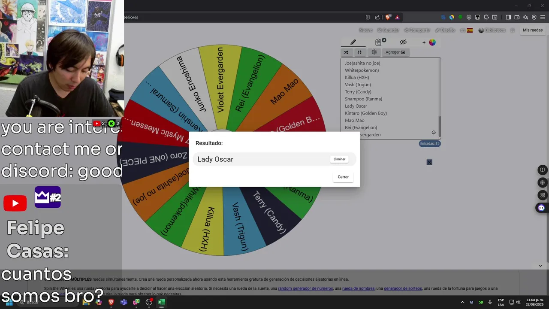Click the entry 'White(pokemon)' in the list

362,70
